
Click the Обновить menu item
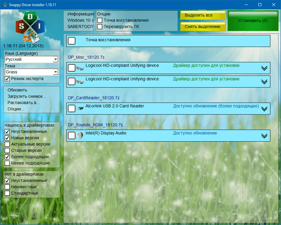tap(17, 90)
